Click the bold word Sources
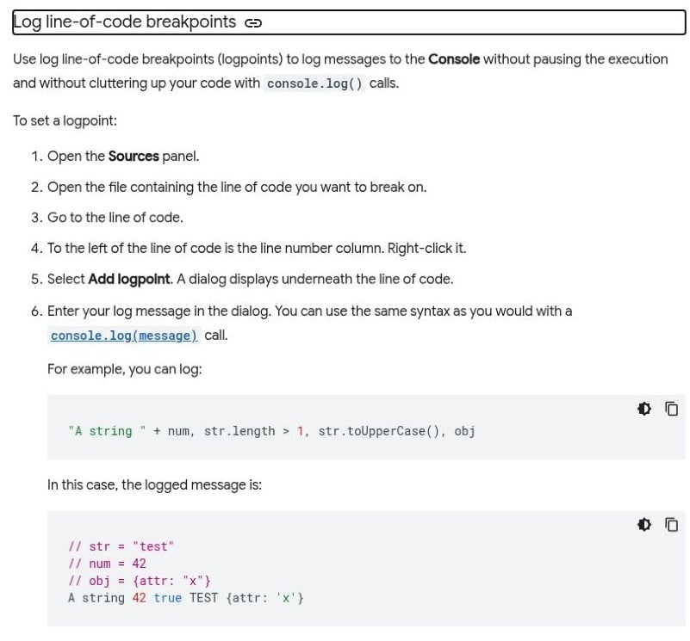Screen dimensions: 690x641 (134, 156)
